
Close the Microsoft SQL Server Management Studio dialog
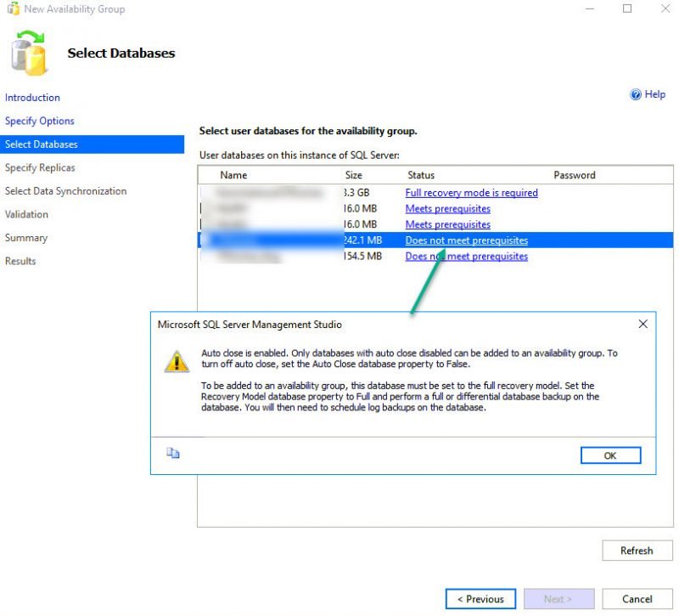coord(643,324)
